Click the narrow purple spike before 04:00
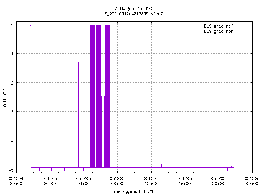The image size is (260, 195). pyautogui.click(x=78, y=115)
